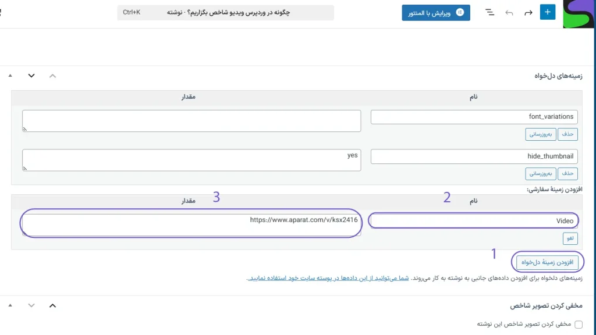Click the Edit with Elementor button
Screen dimensions: 596x335
[436, 13]
